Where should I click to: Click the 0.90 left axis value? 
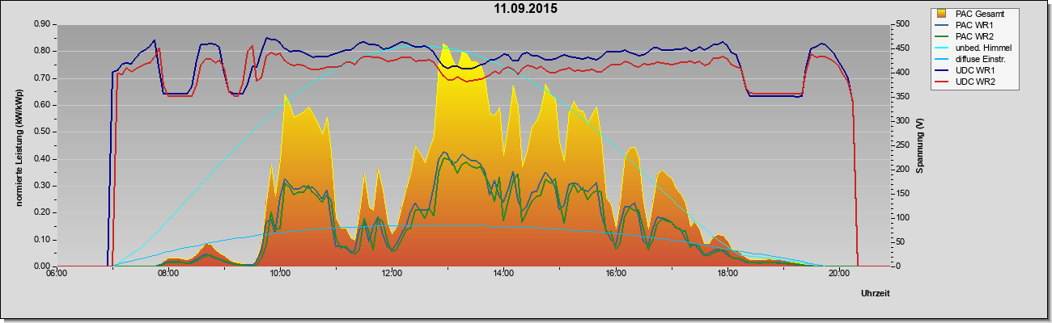[43, 24]
